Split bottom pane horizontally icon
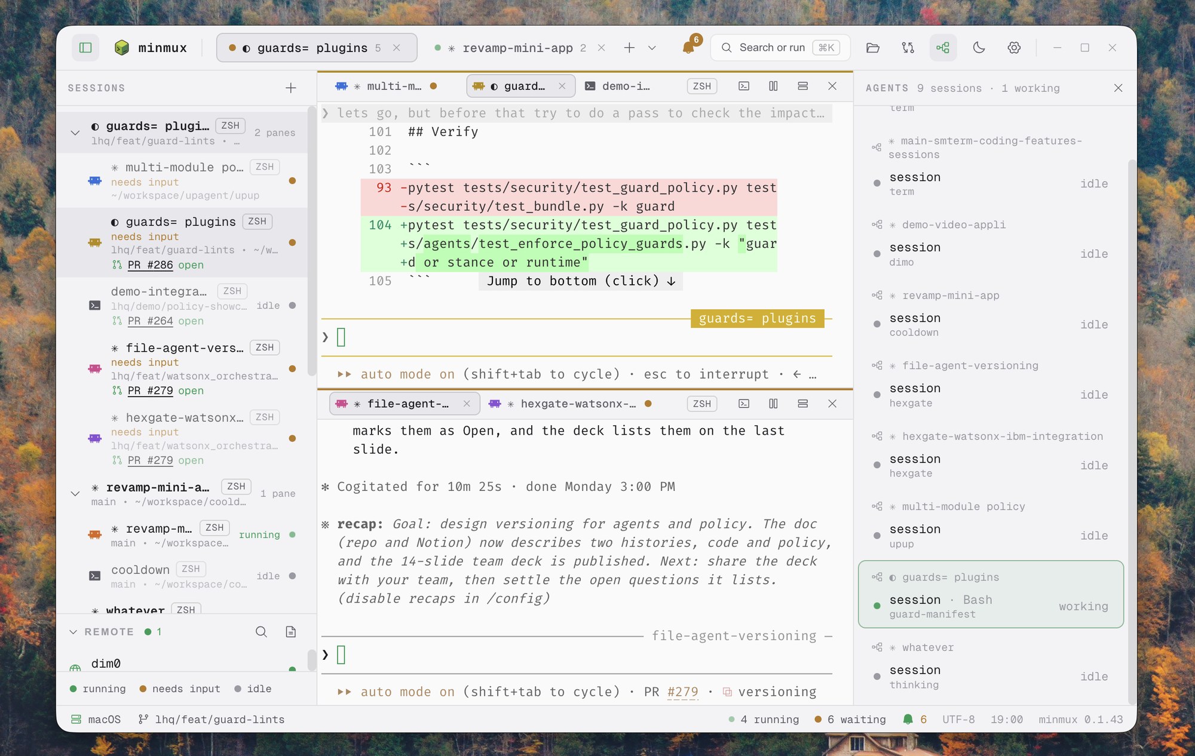The height and width of the screenshot is (756, 1195). (x=803, y=404)
